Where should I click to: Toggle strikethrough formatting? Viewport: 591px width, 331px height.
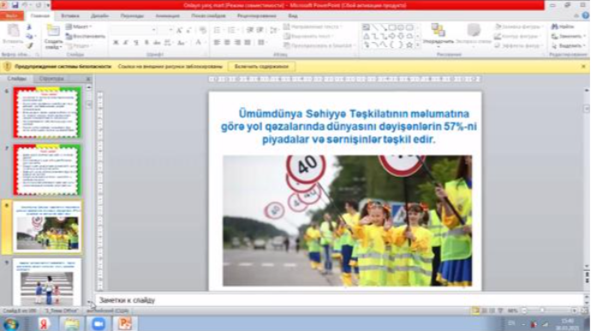point(157,43)
